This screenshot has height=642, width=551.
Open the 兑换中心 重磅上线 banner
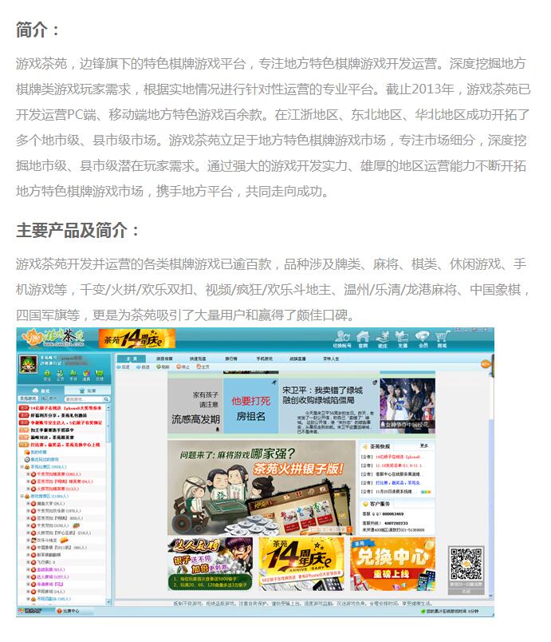coord(393,565)
